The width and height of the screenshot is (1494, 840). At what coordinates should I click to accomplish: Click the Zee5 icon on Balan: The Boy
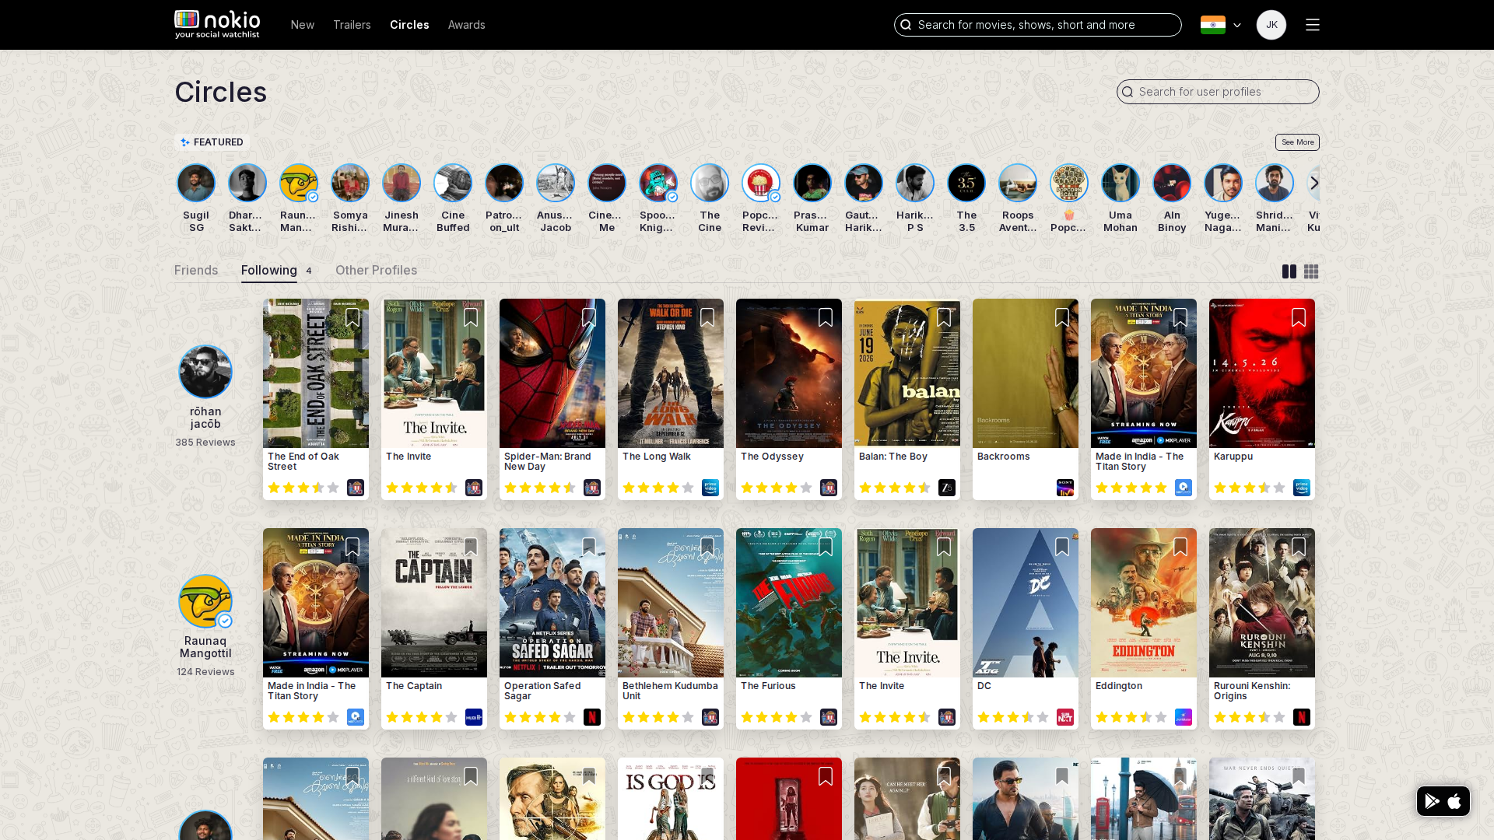947,488
